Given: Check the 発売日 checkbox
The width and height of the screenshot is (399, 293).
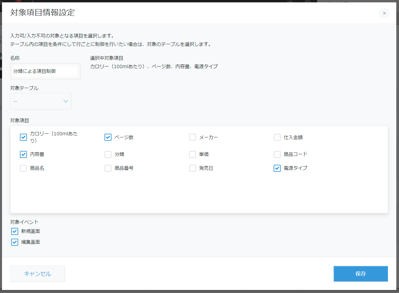Looking at the screenshot, I should pos(193,168).
